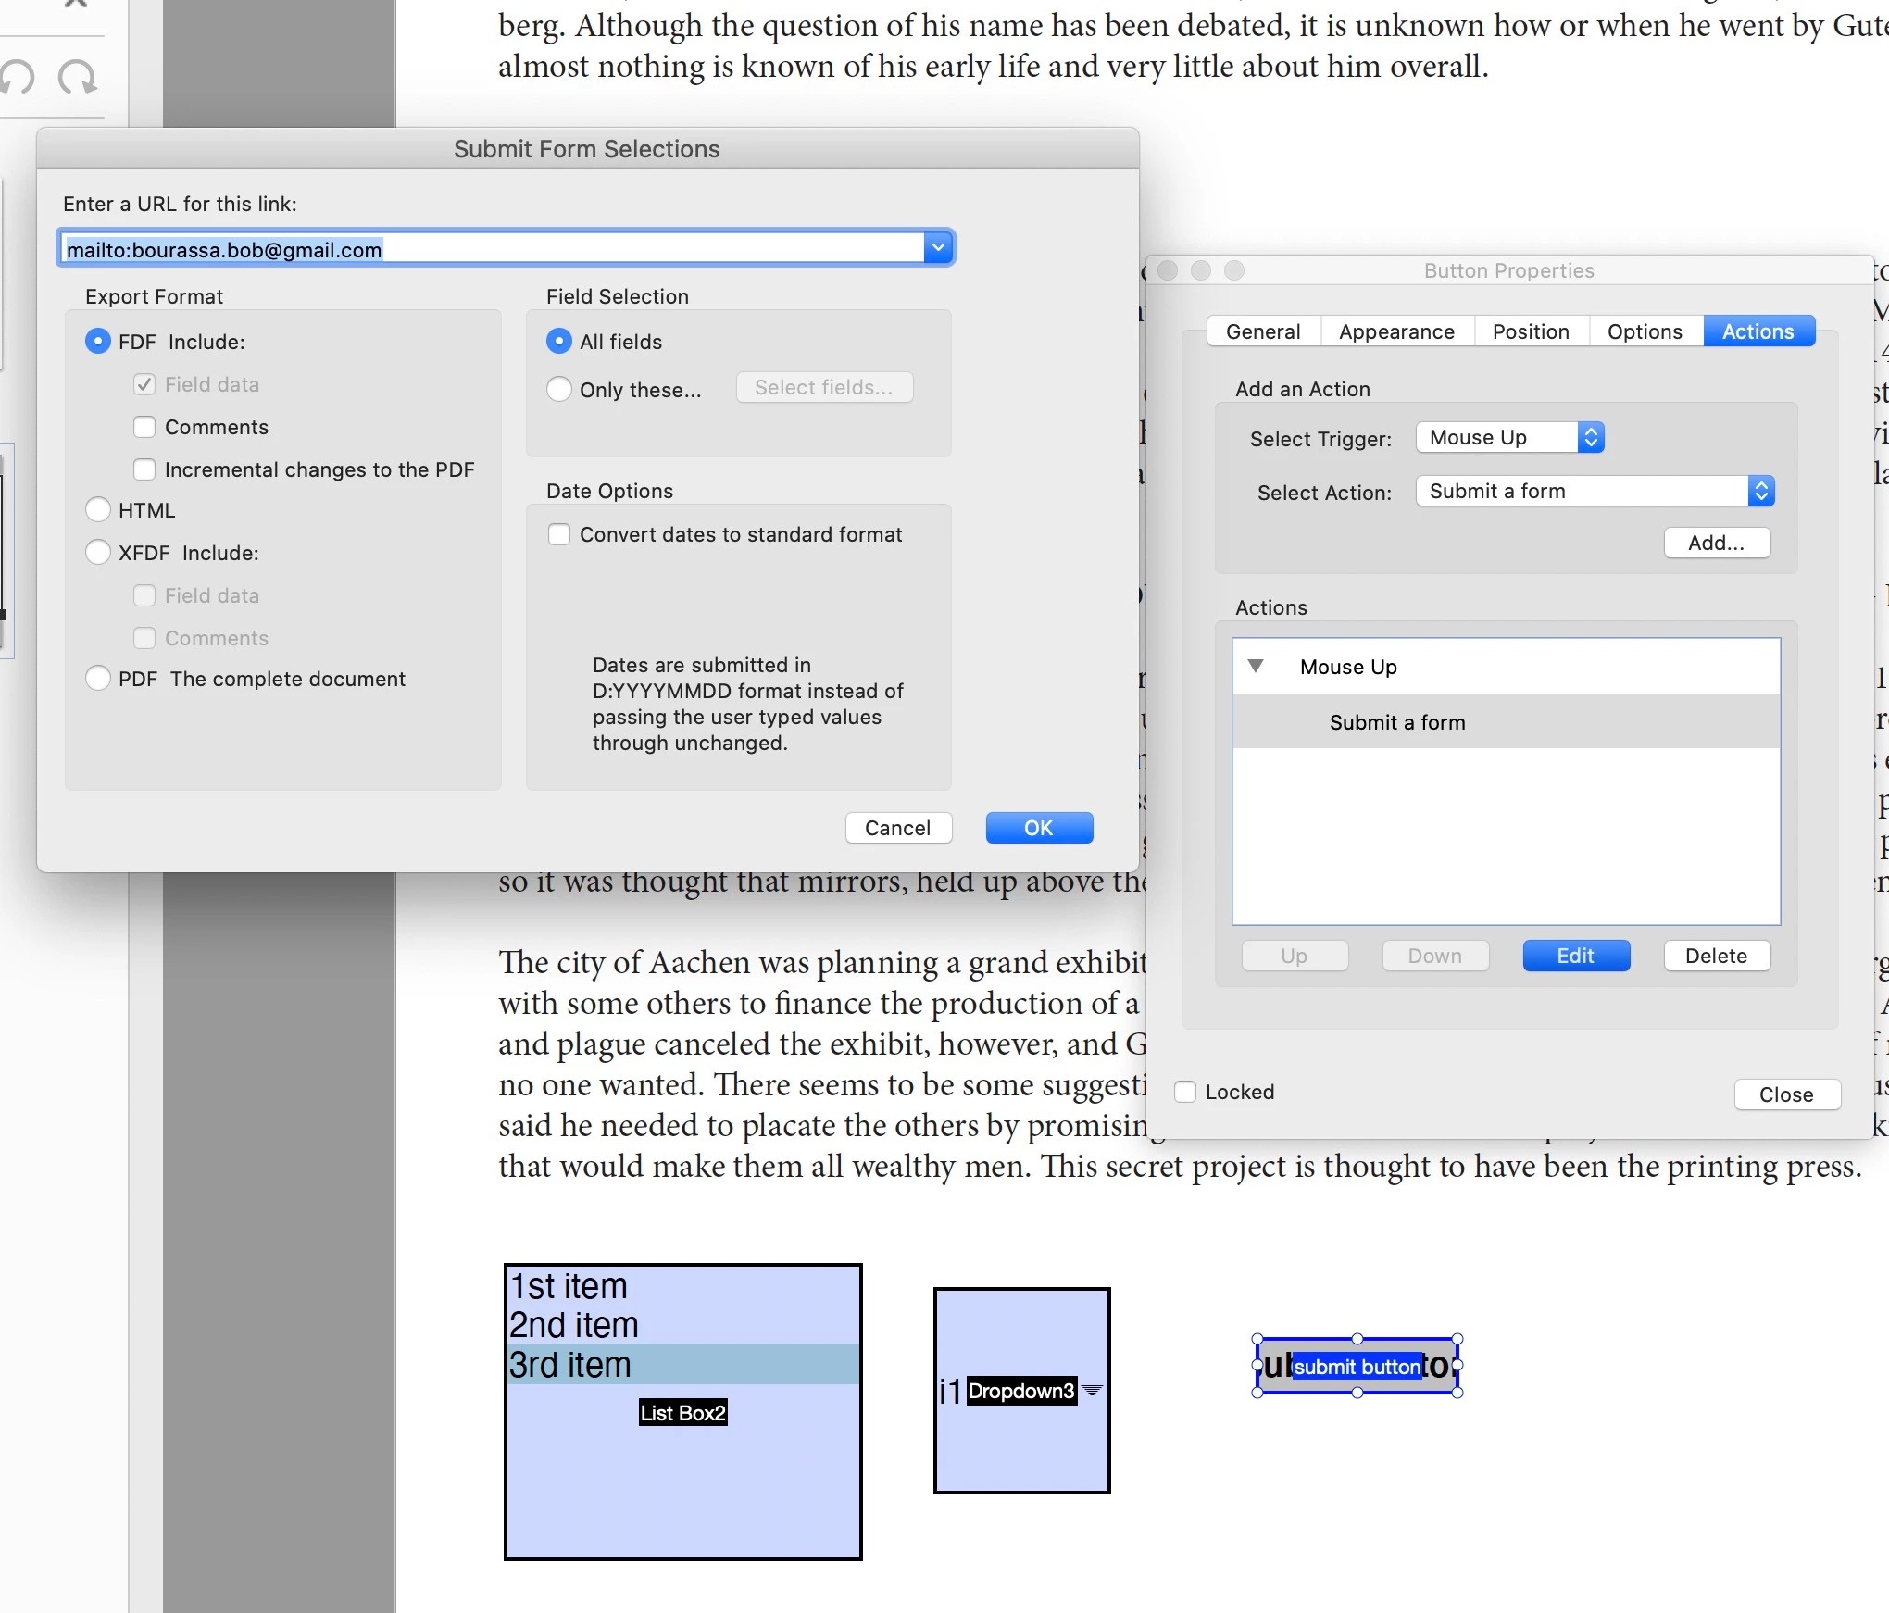
Task: Check Incremental changes to the PDF
Action: click(144, 469)
